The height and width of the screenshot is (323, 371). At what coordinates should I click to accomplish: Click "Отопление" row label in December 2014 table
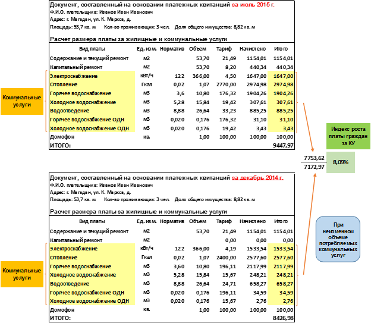64,258
